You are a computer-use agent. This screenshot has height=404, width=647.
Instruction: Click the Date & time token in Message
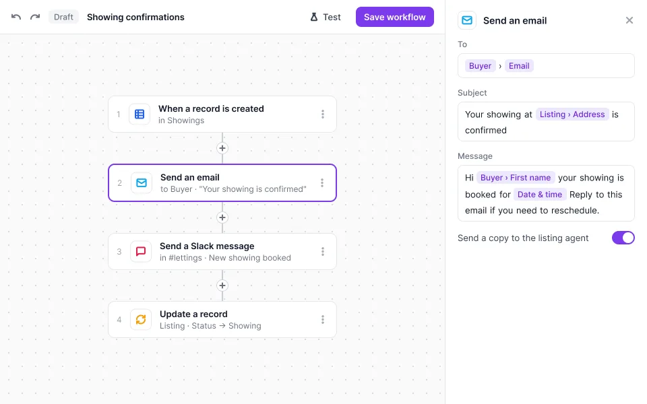point(540,195)
